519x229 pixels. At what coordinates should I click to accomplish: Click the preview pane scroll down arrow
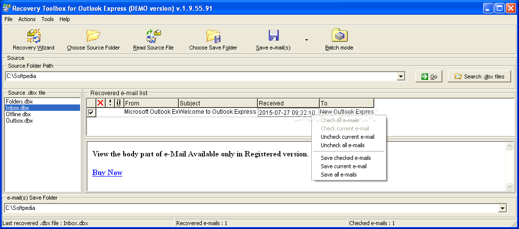[510, 187]
